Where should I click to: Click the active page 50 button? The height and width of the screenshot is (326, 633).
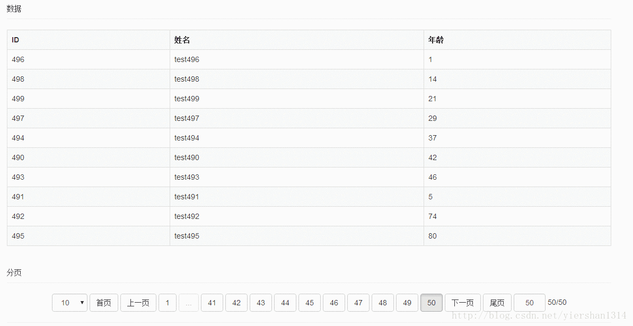pos(432,303)
